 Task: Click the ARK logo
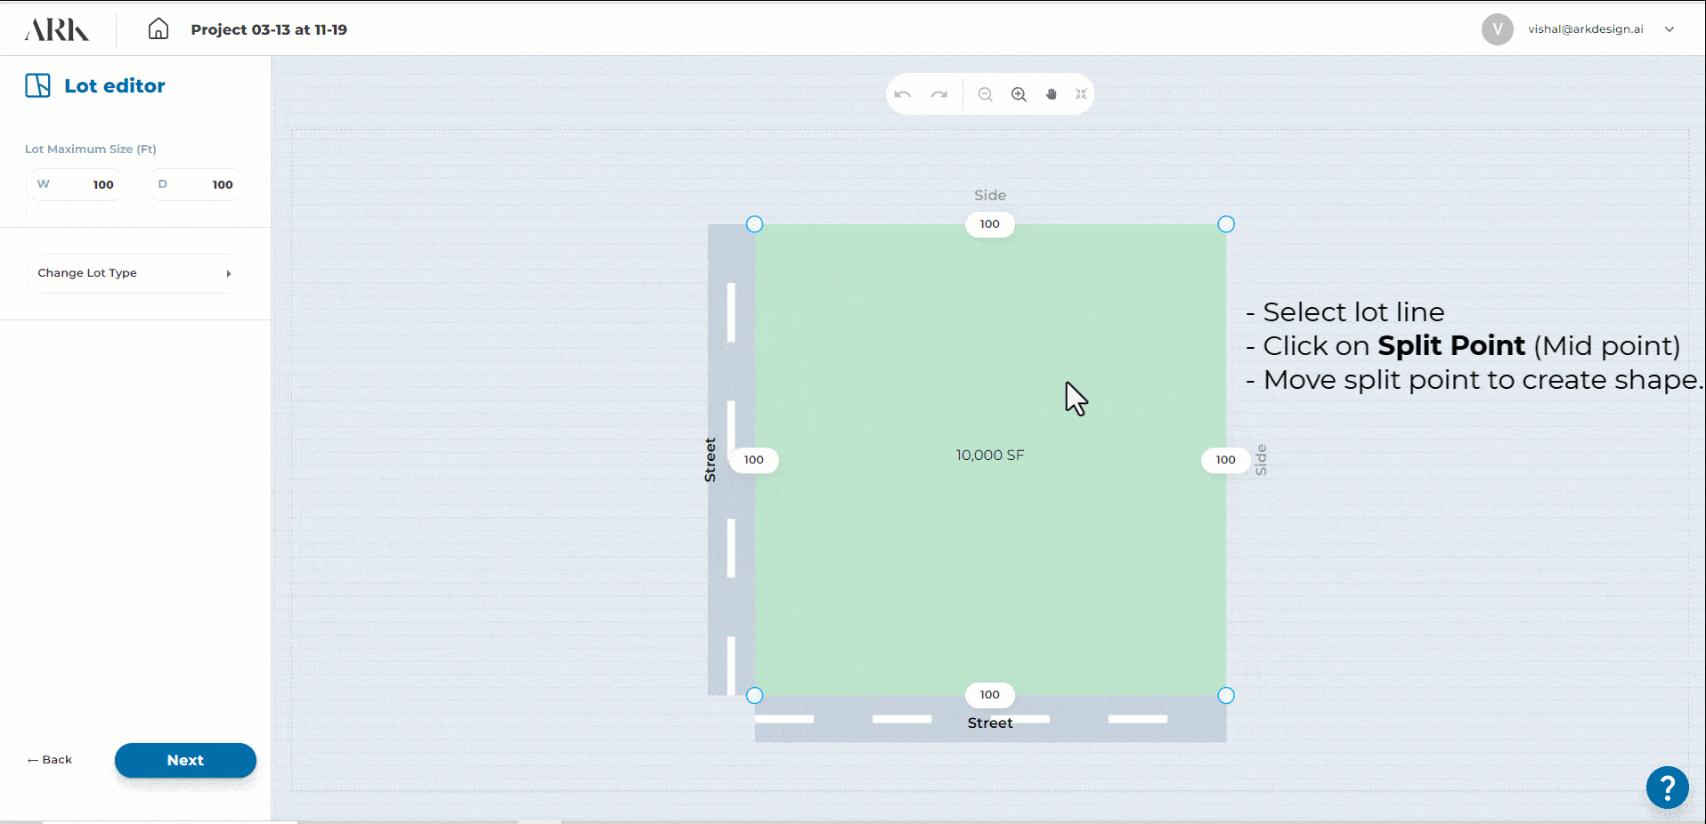click(57, 29)
